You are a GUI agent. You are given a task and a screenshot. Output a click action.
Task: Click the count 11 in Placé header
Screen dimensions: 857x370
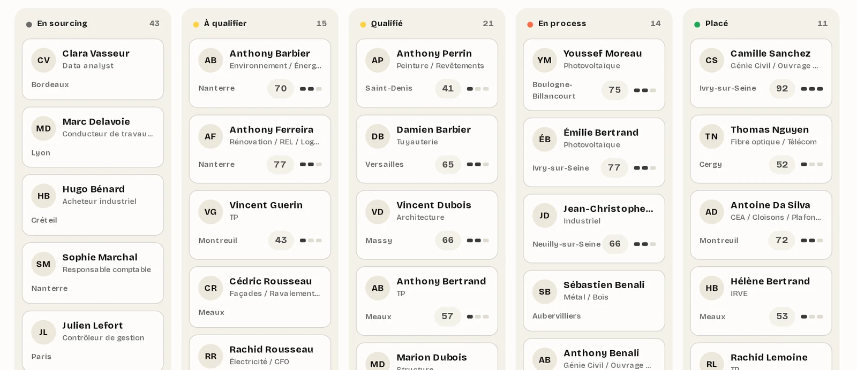tap(823, 24)
